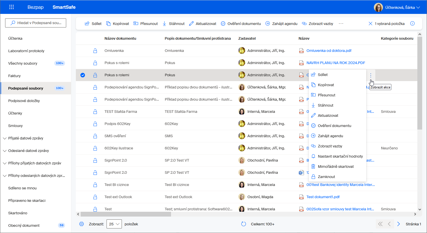
Task: Click the Kopírovat toolbar button
Action: tap(118, 24)
